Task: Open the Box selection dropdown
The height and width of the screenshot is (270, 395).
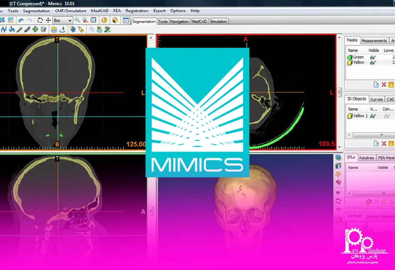Action: click(69, 20)
